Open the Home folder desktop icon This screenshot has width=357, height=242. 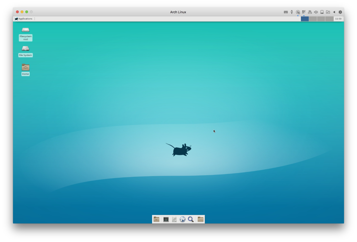pos(26,67)
